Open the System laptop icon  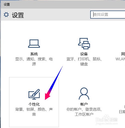(x=34, y=44)
